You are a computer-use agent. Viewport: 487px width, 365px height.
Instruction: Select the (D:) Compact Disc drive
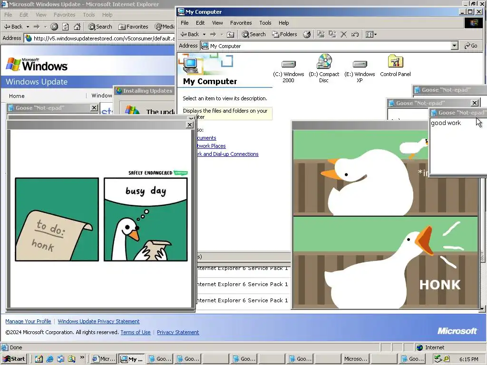[324, 68]
